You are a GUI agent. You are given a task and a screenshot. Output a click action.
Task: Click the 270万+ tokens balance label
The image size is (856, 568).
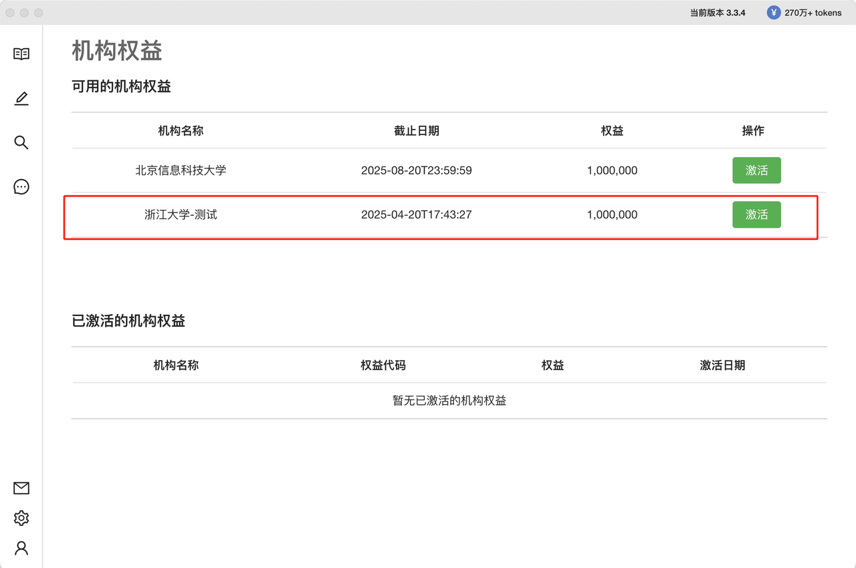tap(813, 13)
